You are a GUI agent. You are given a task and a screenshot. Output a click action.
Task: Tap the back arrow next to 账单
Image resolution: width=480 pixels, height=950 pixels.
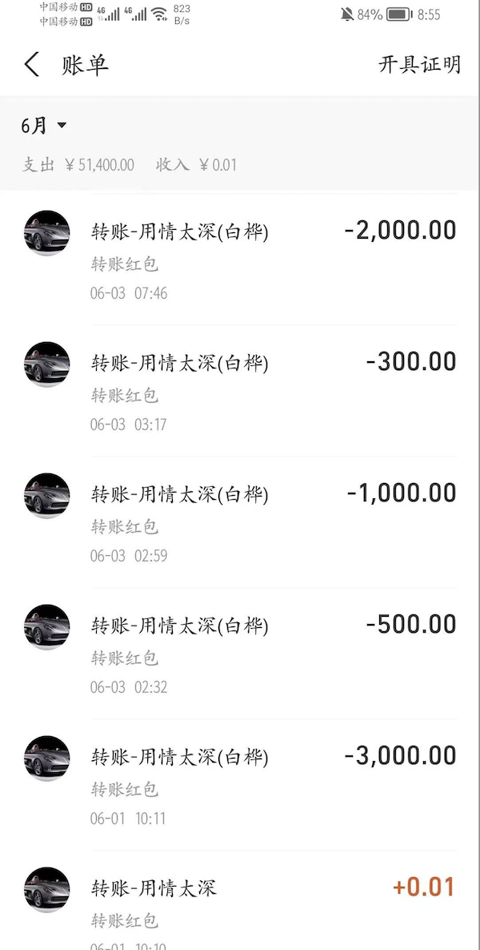tap(31, 64)
